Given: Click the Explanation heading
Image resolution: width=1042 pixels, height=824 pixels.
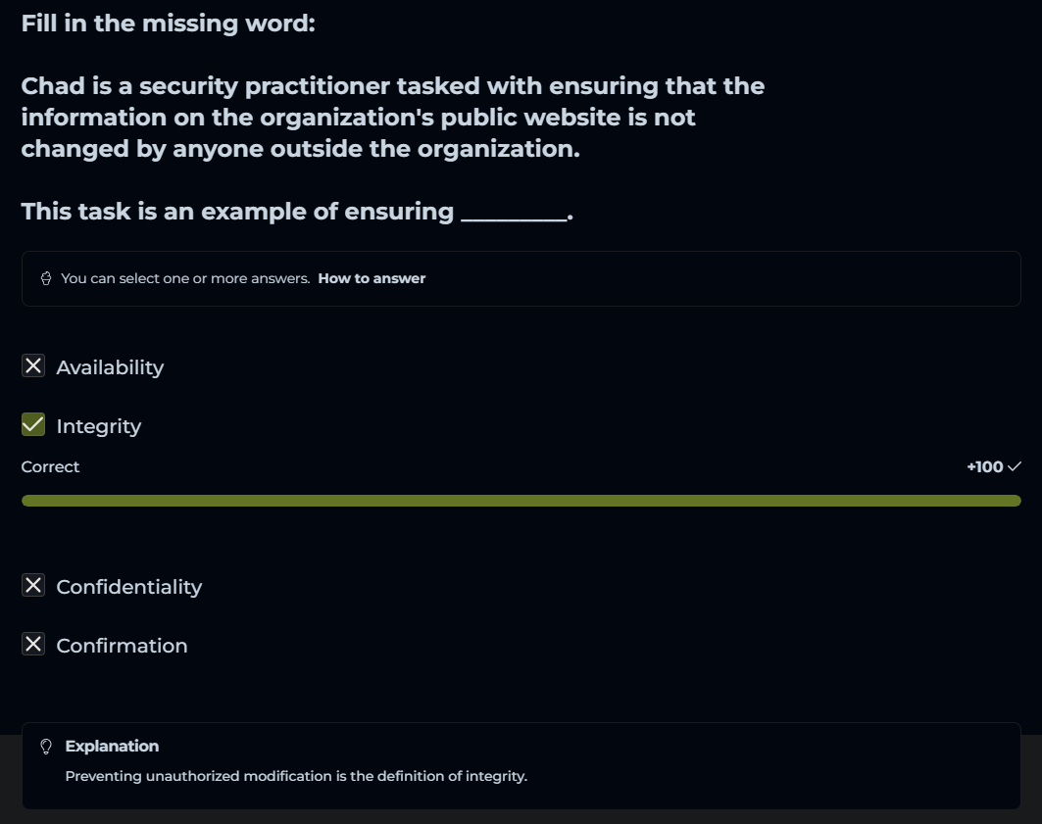Looking at the screenshot, I should (112, 747).
